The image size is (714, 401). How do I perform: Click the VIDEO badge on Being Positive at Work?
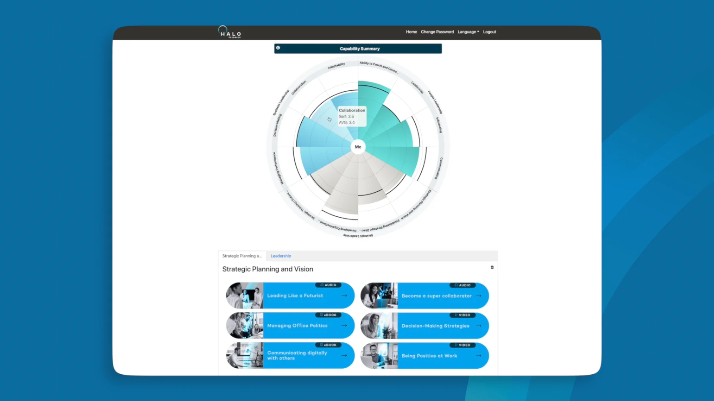pos(463,345)
